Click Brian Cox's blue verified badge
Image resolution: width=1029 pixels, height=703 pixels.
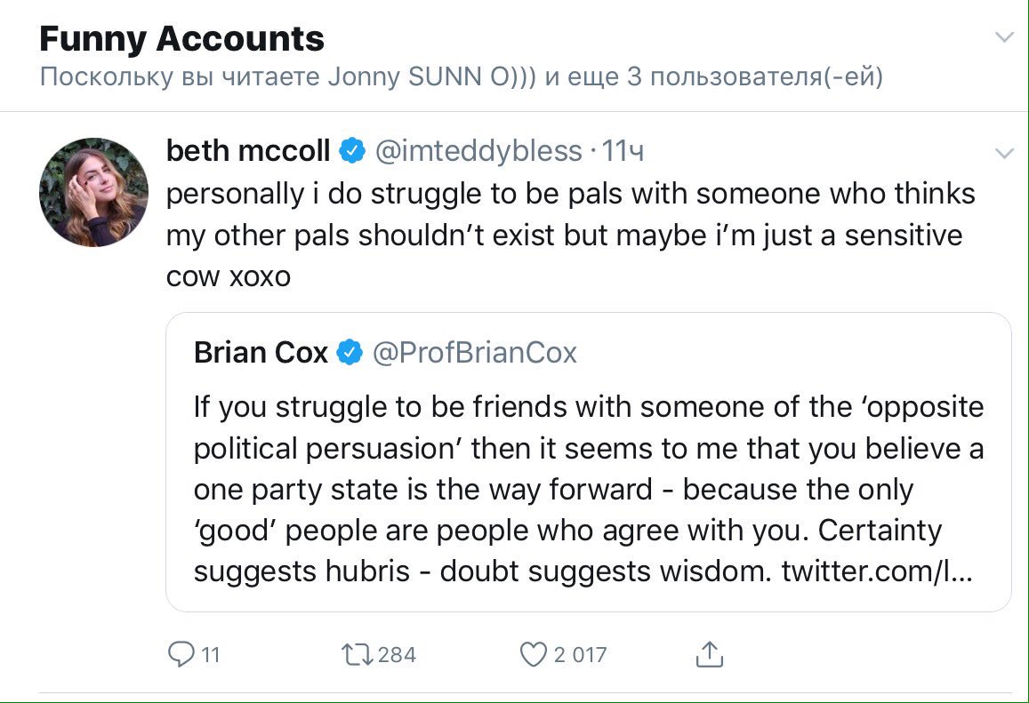pos(350,353)
